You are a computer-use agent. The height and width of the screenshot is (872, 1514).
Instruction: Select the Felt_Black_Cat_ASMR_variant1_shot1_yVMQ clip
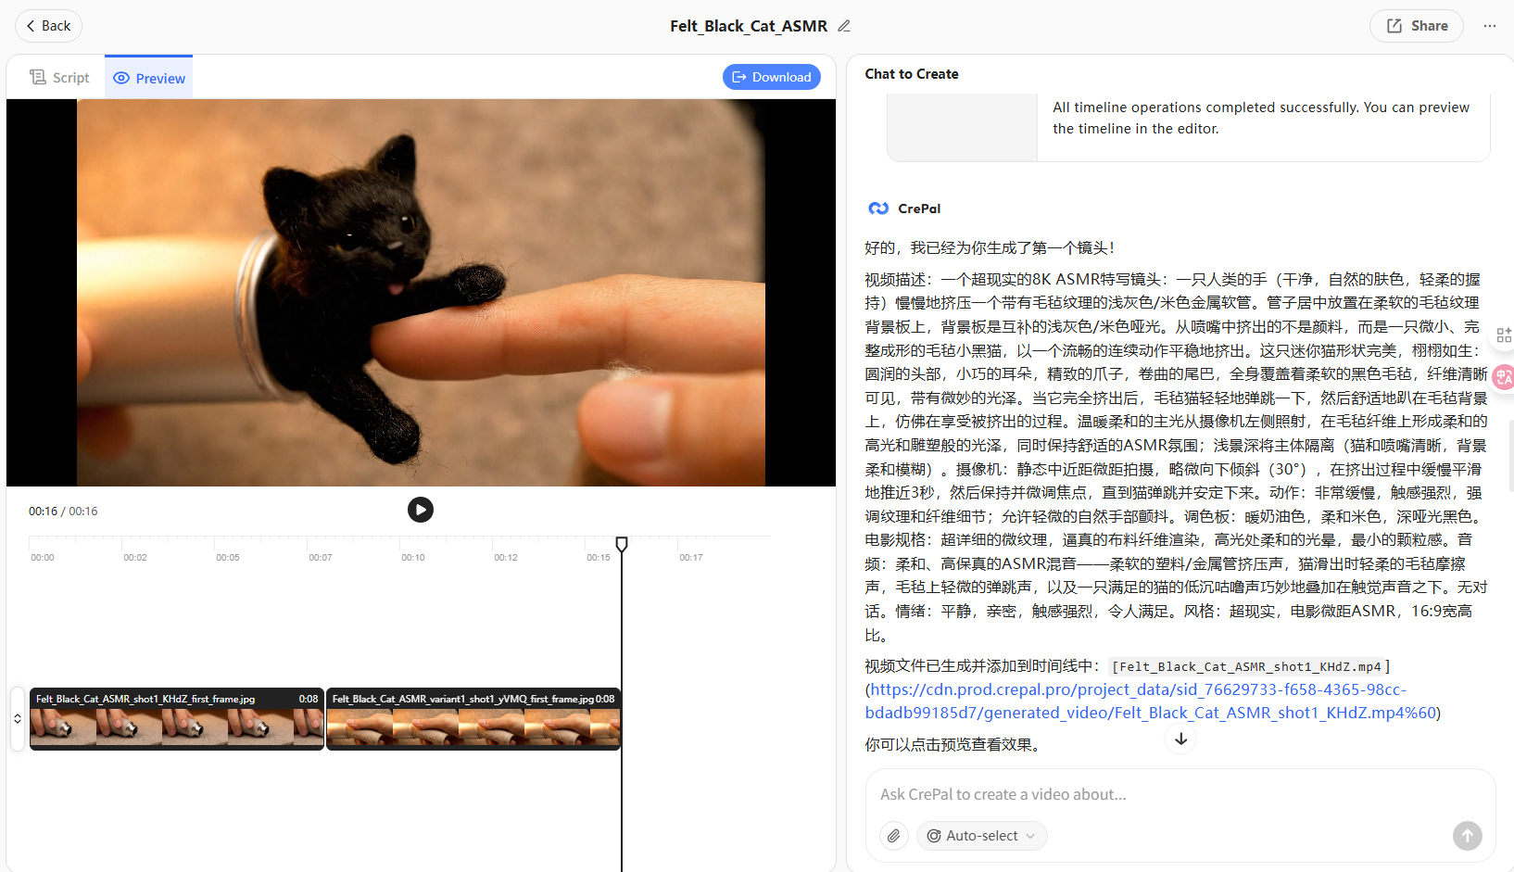[x=473, y=719]
